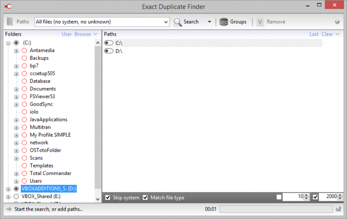This screenshot has height=219, width=347.
Task: Click the Browse link in Folders header
Action: coord(83,34)
